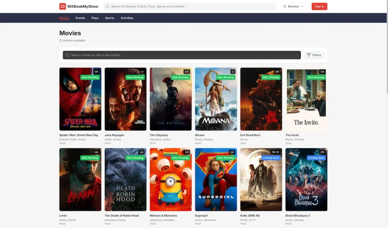This screenshot has width=388, height=228.
Task: Click the Spider-Man: Brand New Day title
Action: point(79,135)
